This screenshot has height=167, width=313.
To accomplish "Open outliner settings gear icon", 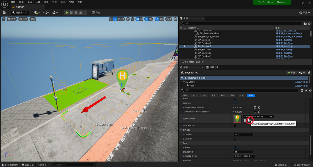I will point(309,24).
